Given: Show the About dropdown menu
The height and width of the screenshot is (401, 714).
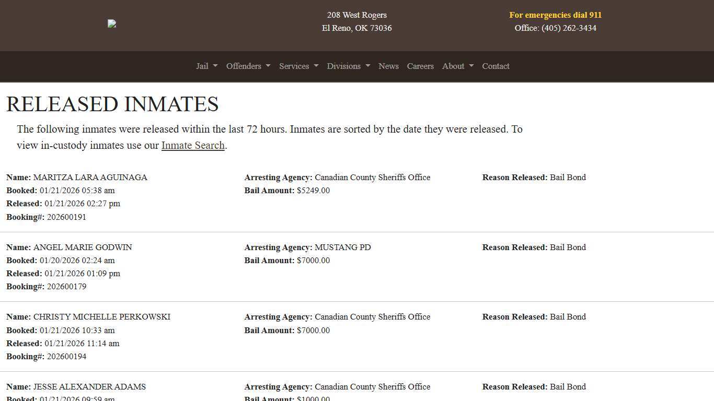Looking at the screenshot, I should [x=457, y=66].
